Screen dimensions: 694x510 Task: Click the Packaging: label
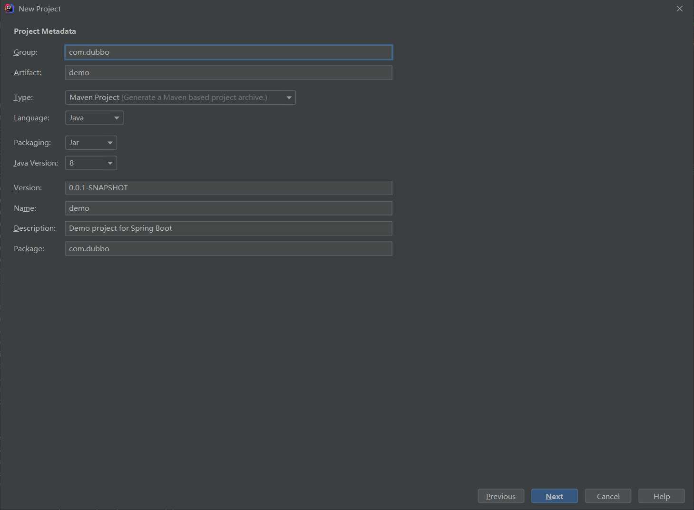click(x=32, y=143)
